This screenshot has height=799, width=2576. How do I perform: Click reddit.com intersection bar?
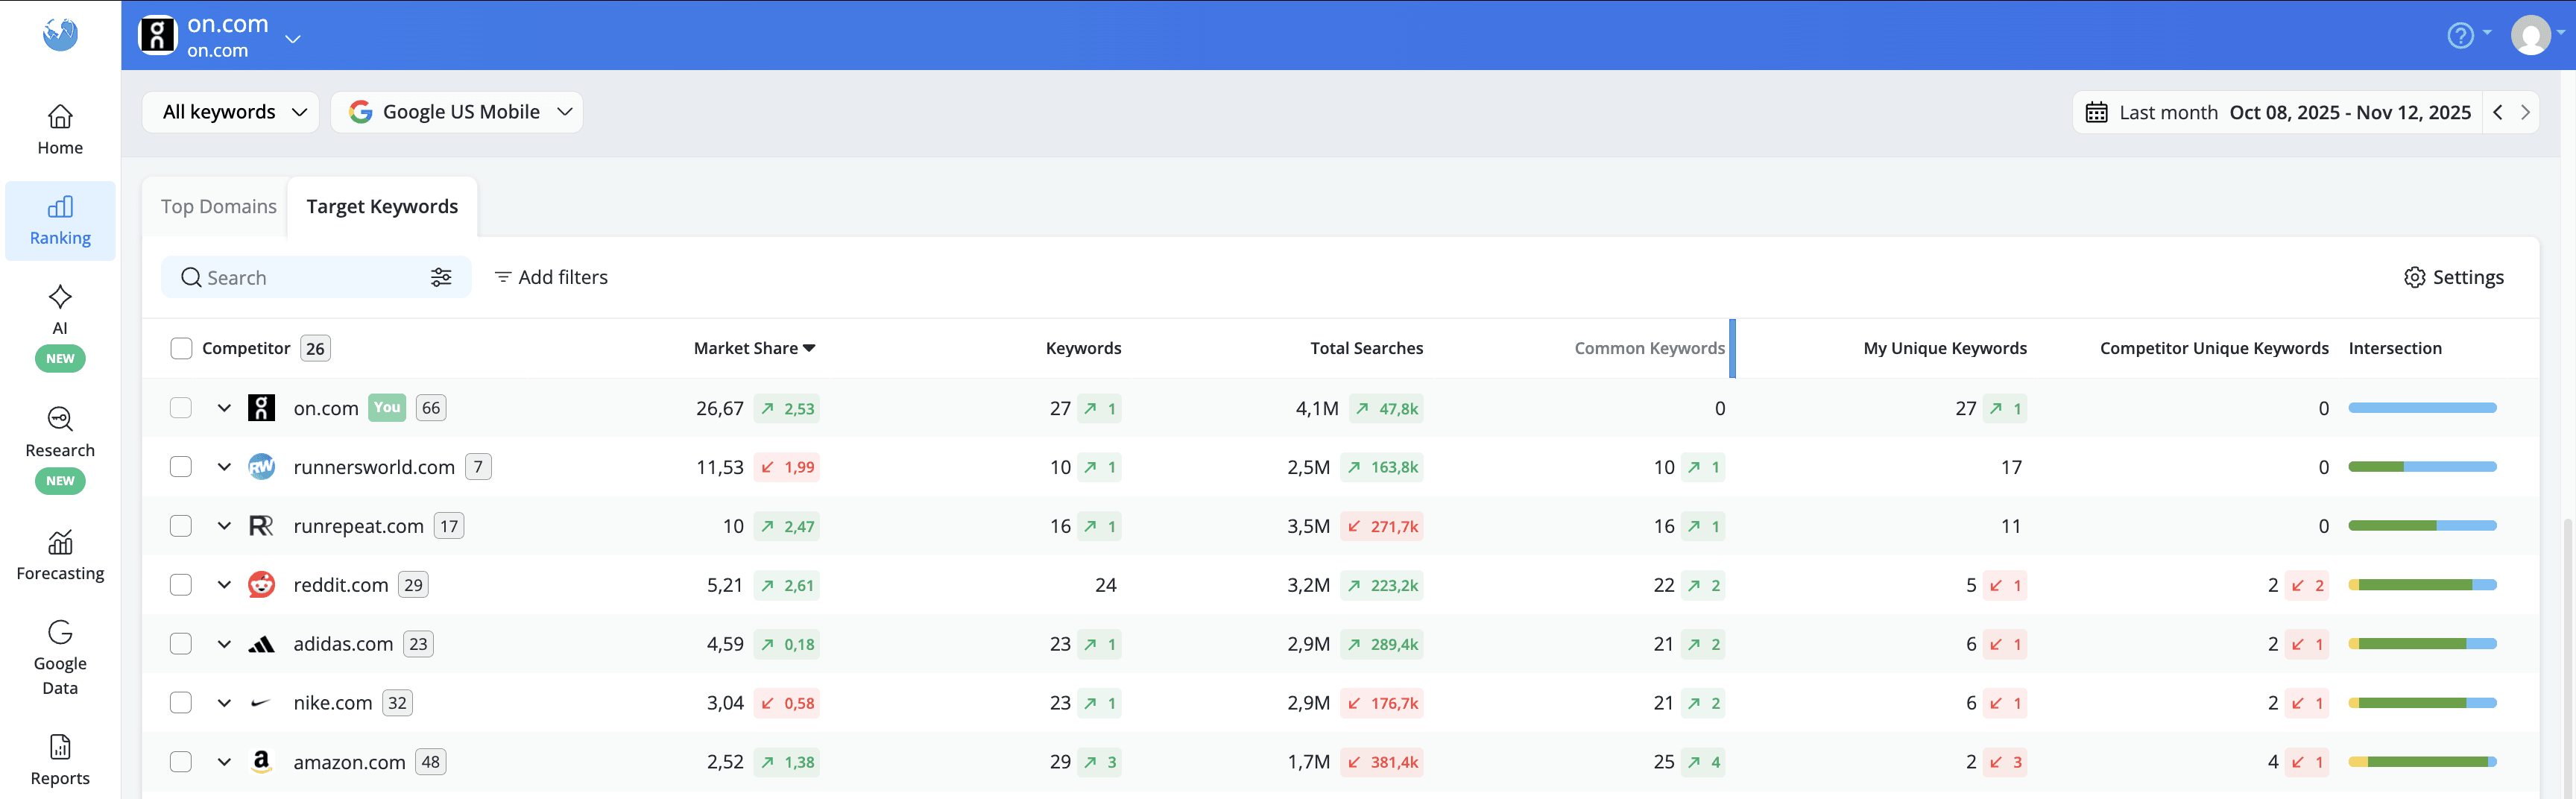[x=2422, y=585]
